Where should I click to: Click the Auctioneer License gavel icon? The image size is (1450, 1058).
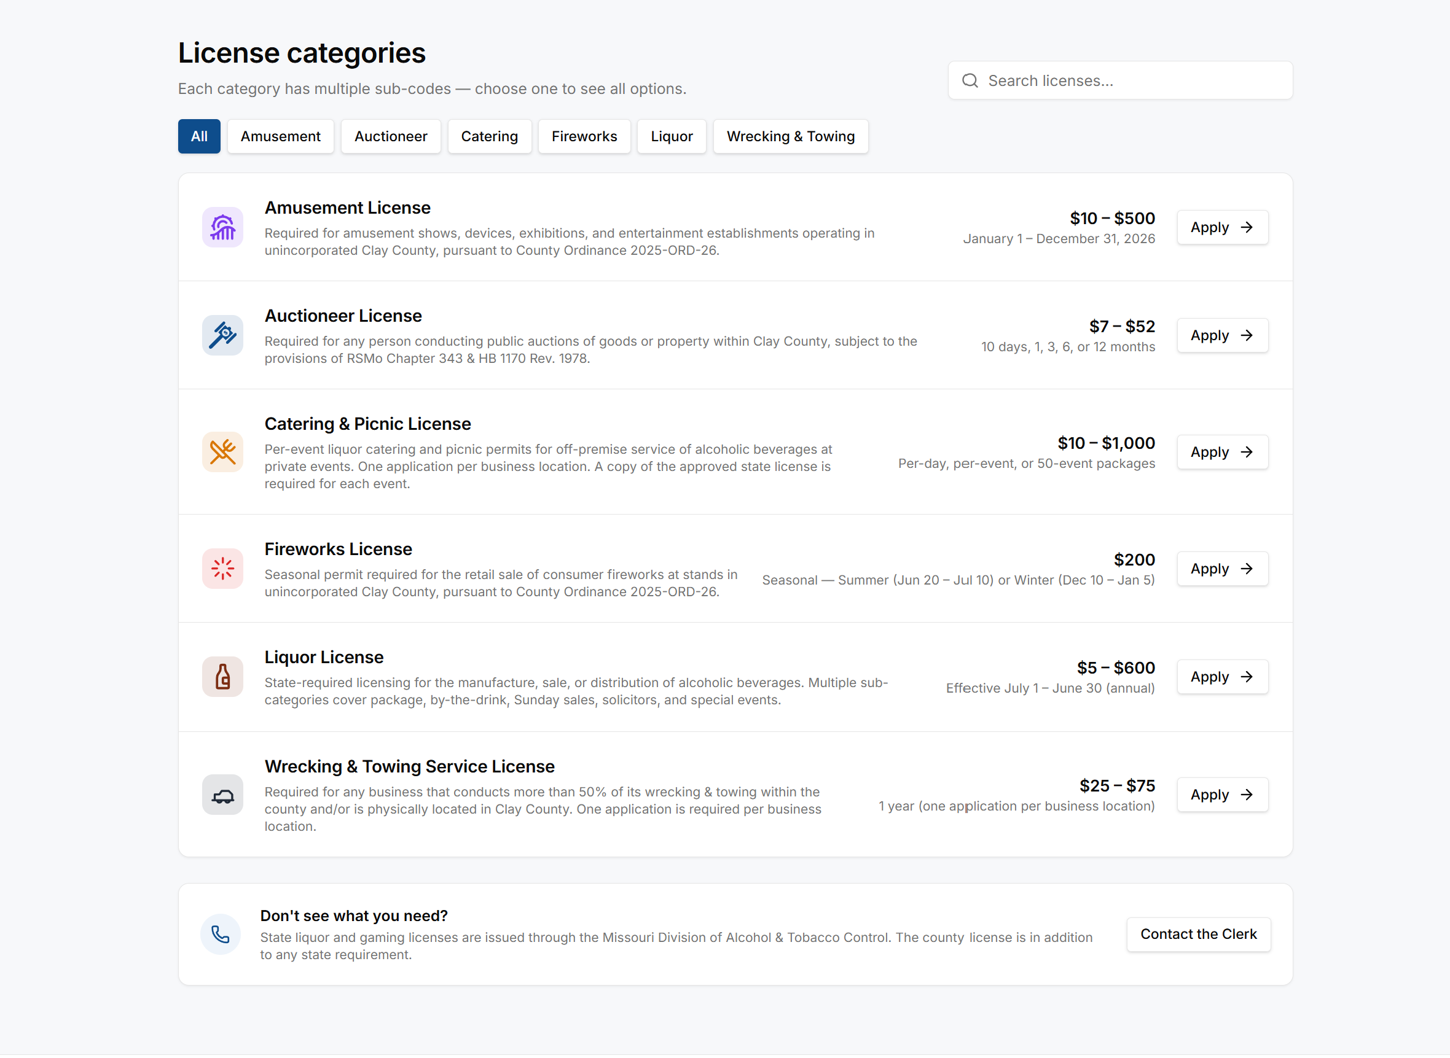tap(222, 335)
